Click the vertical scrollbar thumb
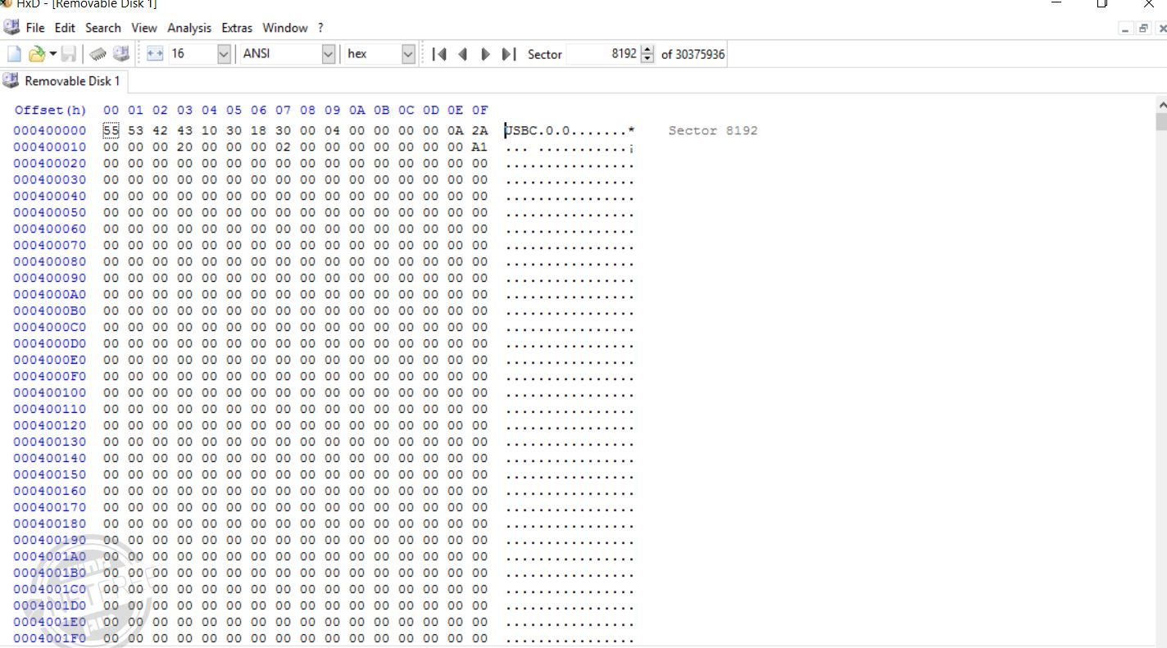The height and width of the screenshot is (648, 1167). click(1160, 122)
